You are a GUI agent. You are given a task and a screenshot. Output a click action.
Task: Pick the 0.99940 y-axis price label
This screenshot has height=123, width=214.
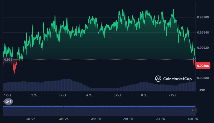coord(203,33)
